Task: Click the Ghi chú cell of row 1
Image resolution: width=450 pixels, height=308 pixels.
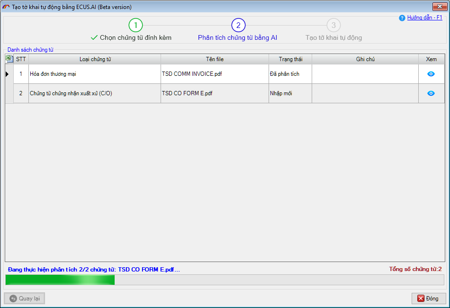Action: (365, 74)
